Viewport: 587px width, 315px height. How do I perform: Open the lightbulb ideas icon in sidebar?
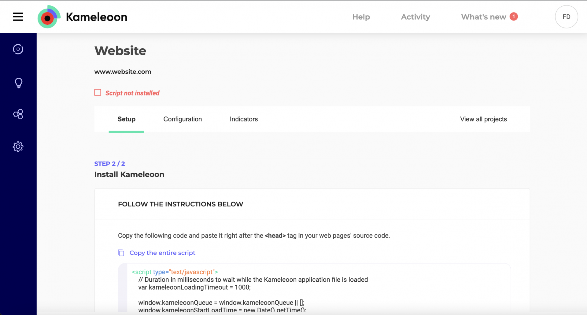pyautogui.click(x=18, y=83)
